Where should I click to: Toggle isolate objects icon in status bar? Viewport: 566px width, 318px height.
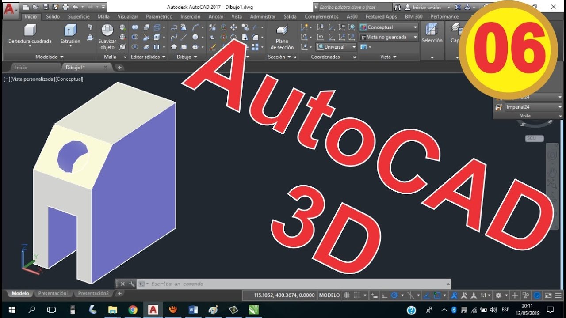click(525, 295)
